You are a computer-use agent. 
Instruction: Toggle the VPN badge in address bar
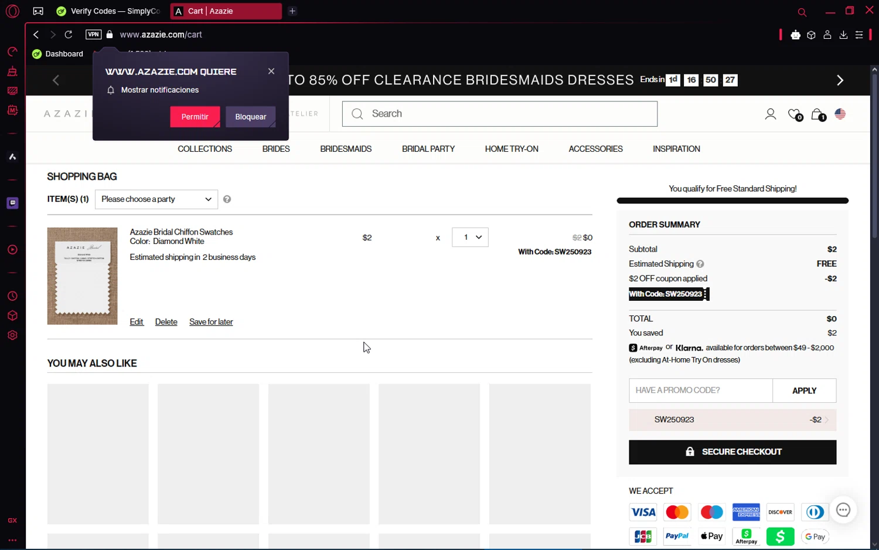93,35
